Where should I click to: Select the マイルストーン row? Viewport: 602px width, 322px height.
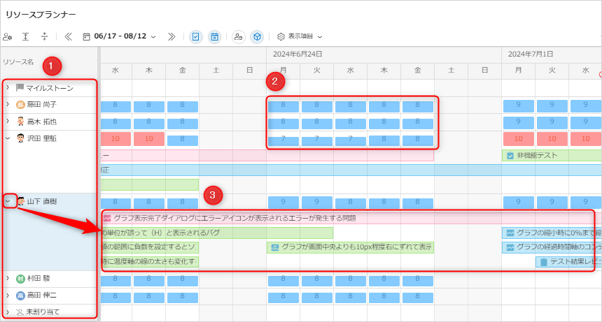point(49,88)
